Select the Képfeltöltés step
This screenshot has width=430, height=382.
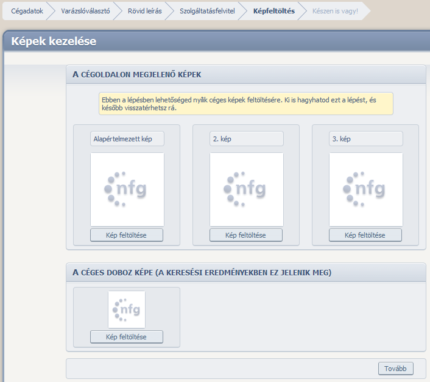point(274,11)
